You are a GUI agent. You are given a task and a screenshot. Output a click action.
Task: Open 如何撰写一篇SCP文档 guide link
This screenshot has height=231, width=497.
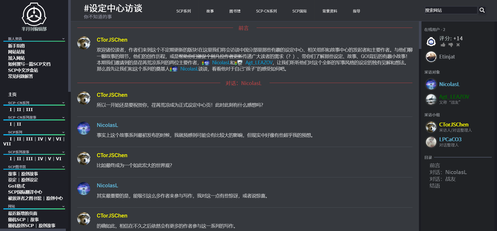tap(29, 64)
